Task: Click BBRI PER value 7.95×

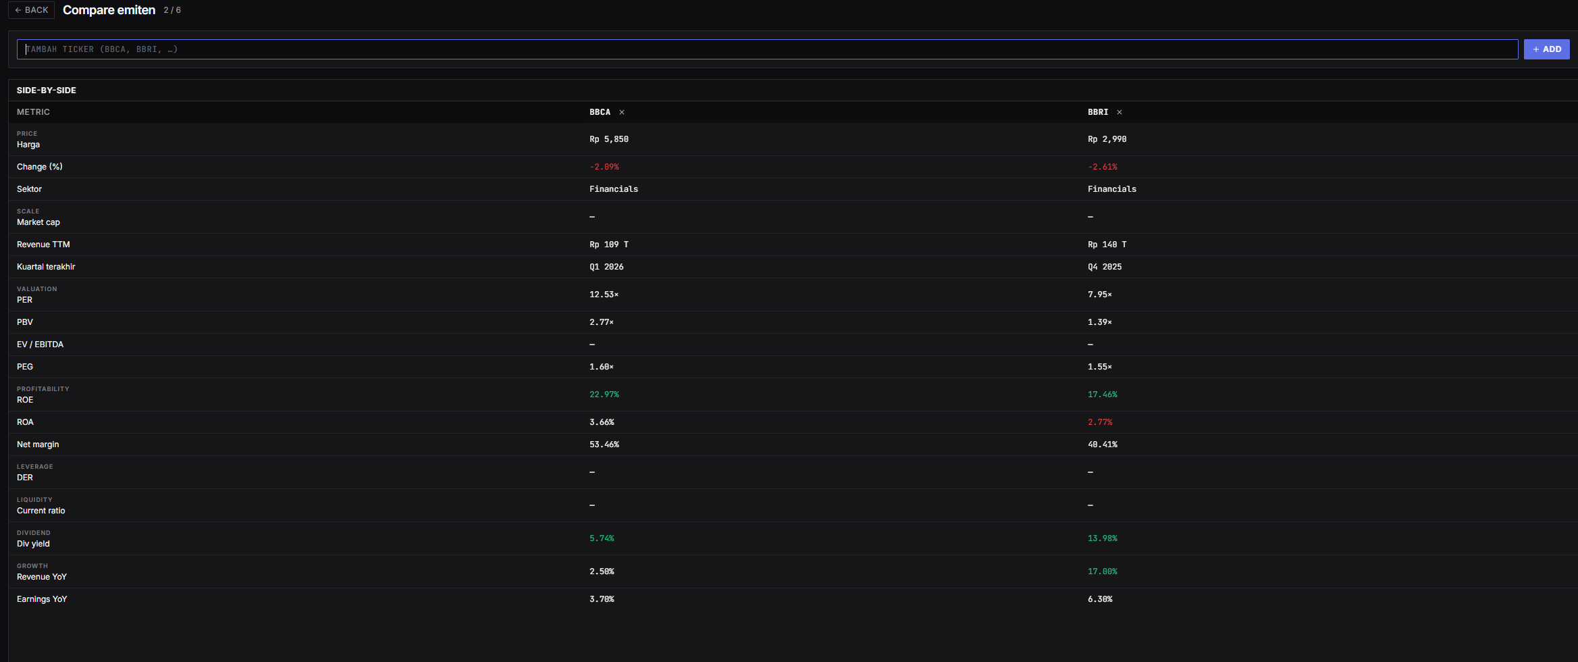Action: tap(1100, 295)
